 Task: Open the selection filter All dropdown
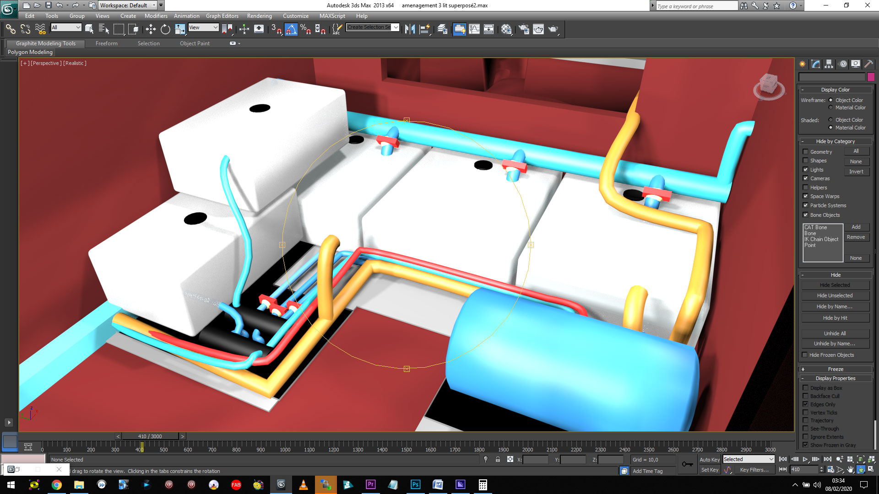coord(66,27)
